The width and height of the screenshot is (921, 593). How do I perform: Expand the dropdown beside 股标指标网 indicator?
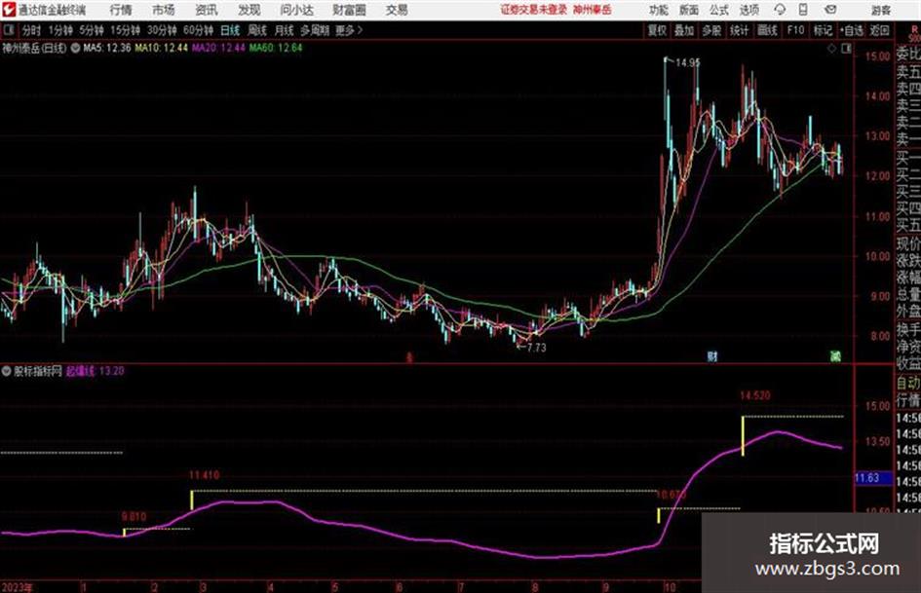tap(6, 371)
